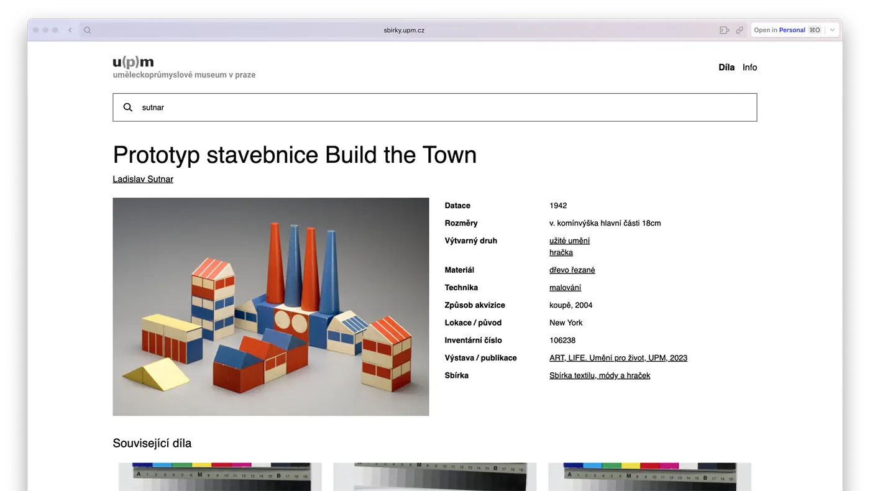Image resolution: width=870 pixels, height=491 pixels.
Task: Follow the užité umění link
Action: click(569, 241)
